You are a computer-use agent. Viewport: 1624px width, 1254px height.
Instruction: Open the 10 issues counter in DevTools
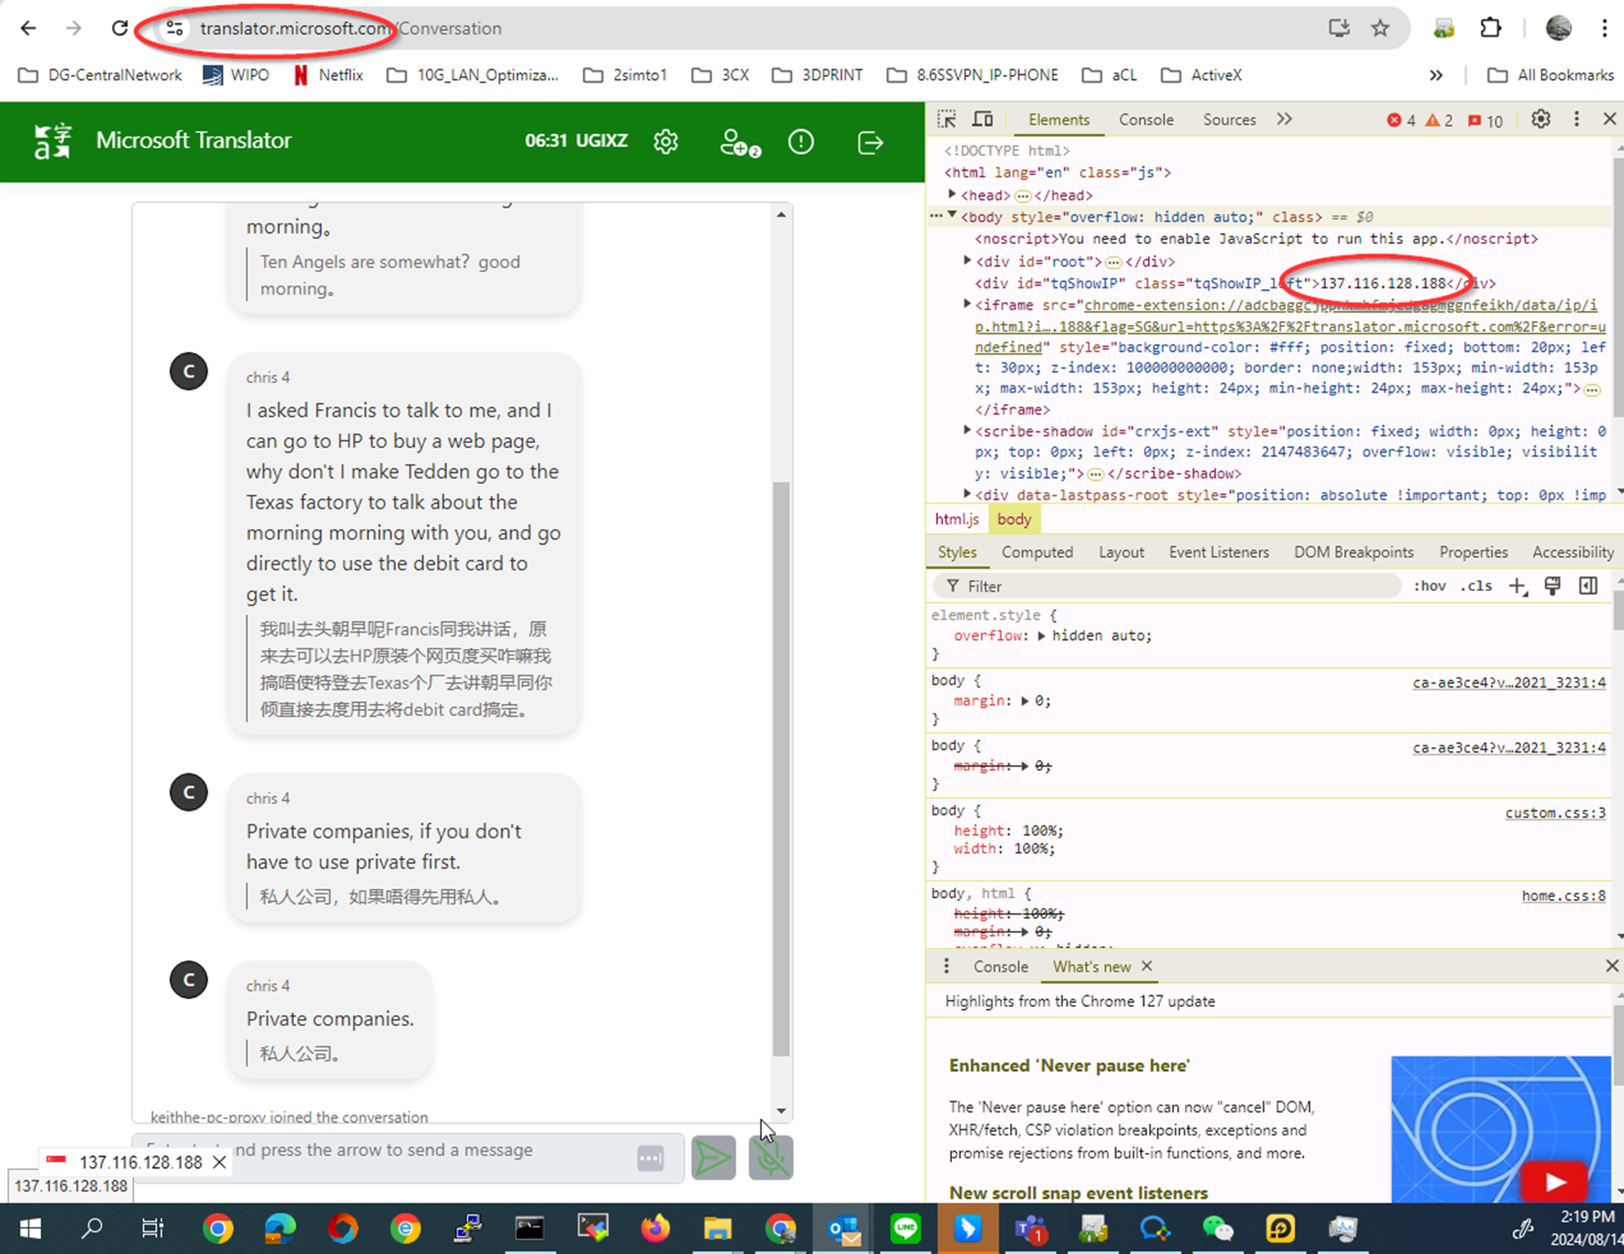tap(1485, 121)
